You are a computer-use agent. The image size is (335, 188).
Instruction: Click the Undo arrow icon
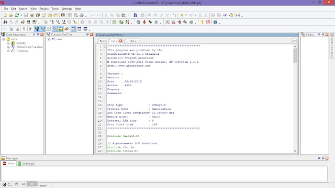[93, 15]
